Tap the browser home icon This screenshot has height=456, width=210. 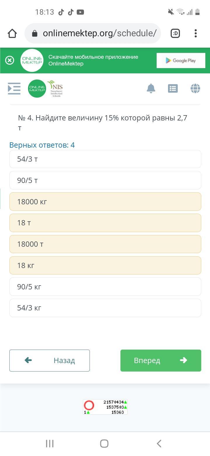pyautogui.click(x=12, y=33)
